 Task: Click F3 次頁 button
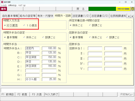37,94
